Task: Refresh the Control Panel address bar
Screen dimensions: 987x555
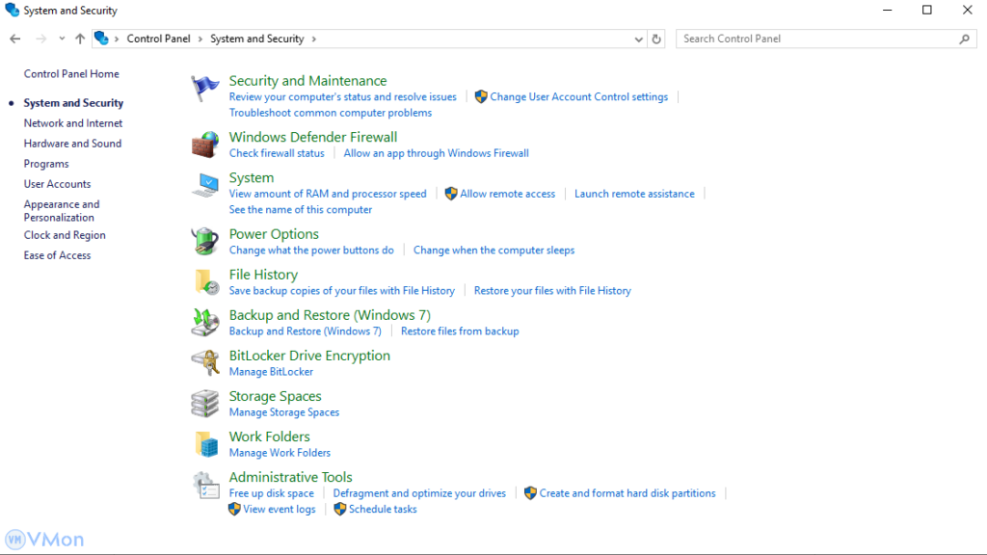Action: coord(657,40)
